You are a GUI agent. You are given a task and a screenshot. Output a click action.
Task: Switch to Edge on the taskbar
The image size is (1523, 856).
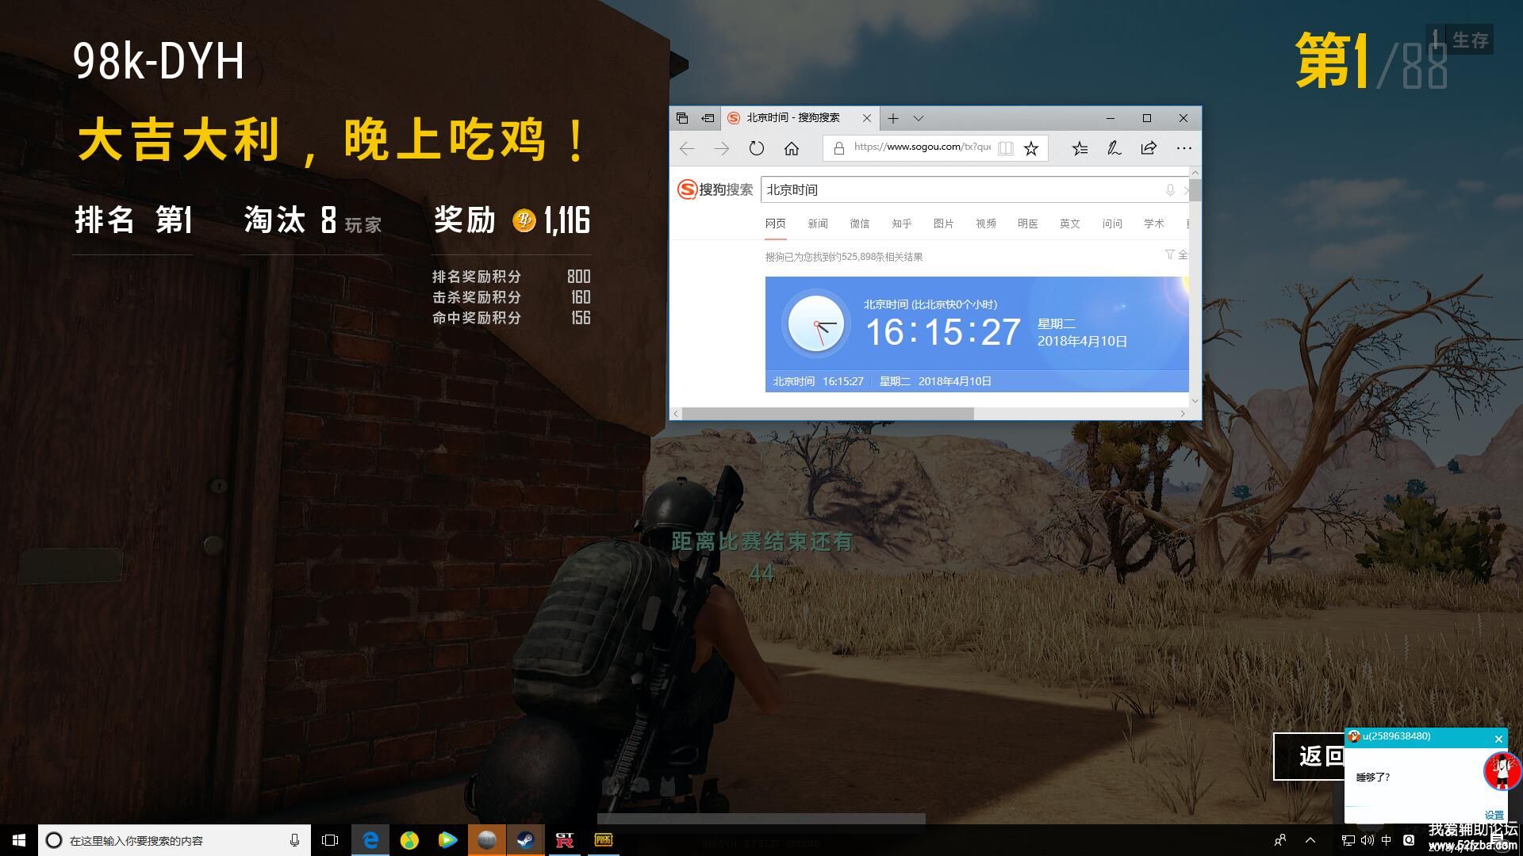[x=370, y=840]
